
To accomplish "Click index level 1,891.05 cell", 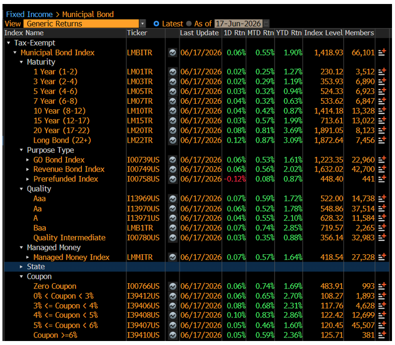I will click(x=329, y=131).
